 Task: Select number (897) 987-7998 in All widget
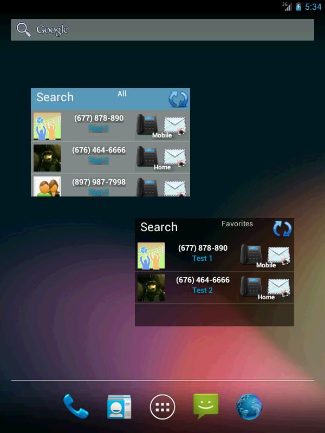99,182
